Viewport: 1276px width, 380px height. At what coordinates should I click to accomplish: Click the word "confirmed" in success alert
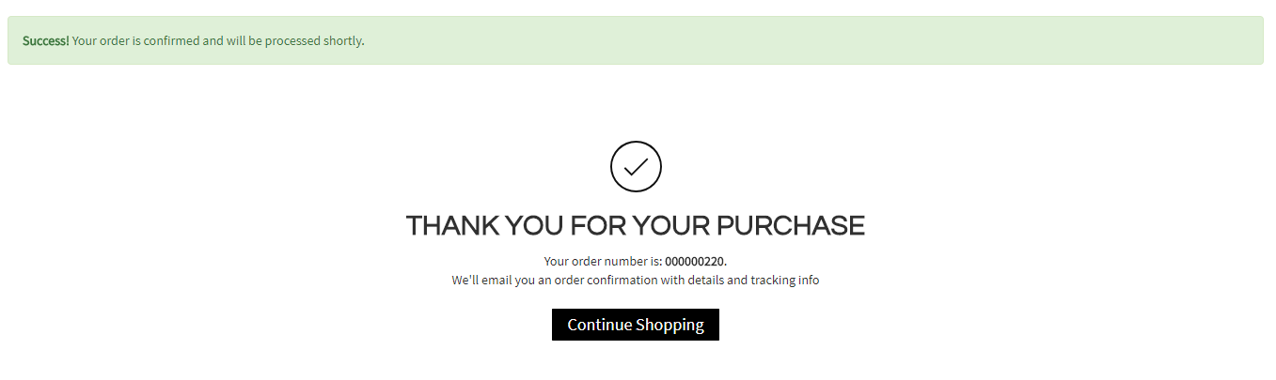click(171, 41)
